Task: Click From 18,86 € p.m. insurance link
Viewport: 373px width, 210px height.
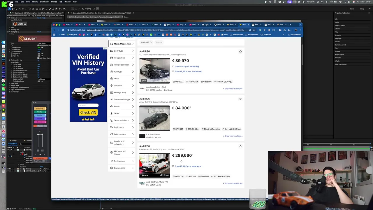Action: point(188,71)
